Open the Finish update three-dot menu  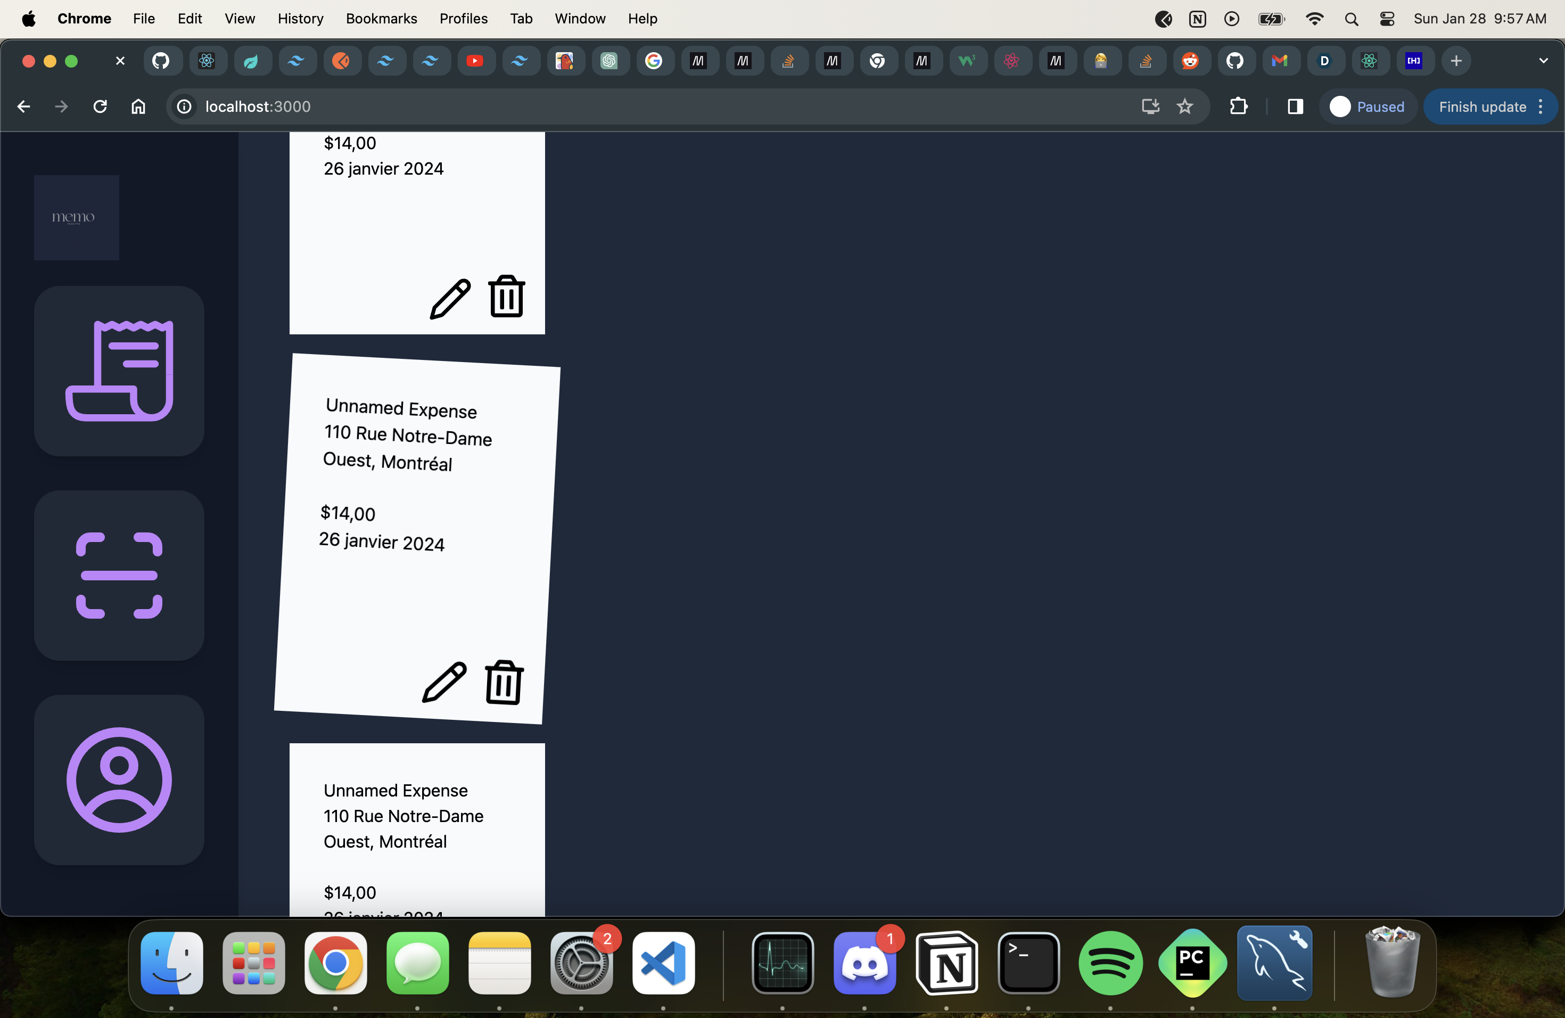1541,106
